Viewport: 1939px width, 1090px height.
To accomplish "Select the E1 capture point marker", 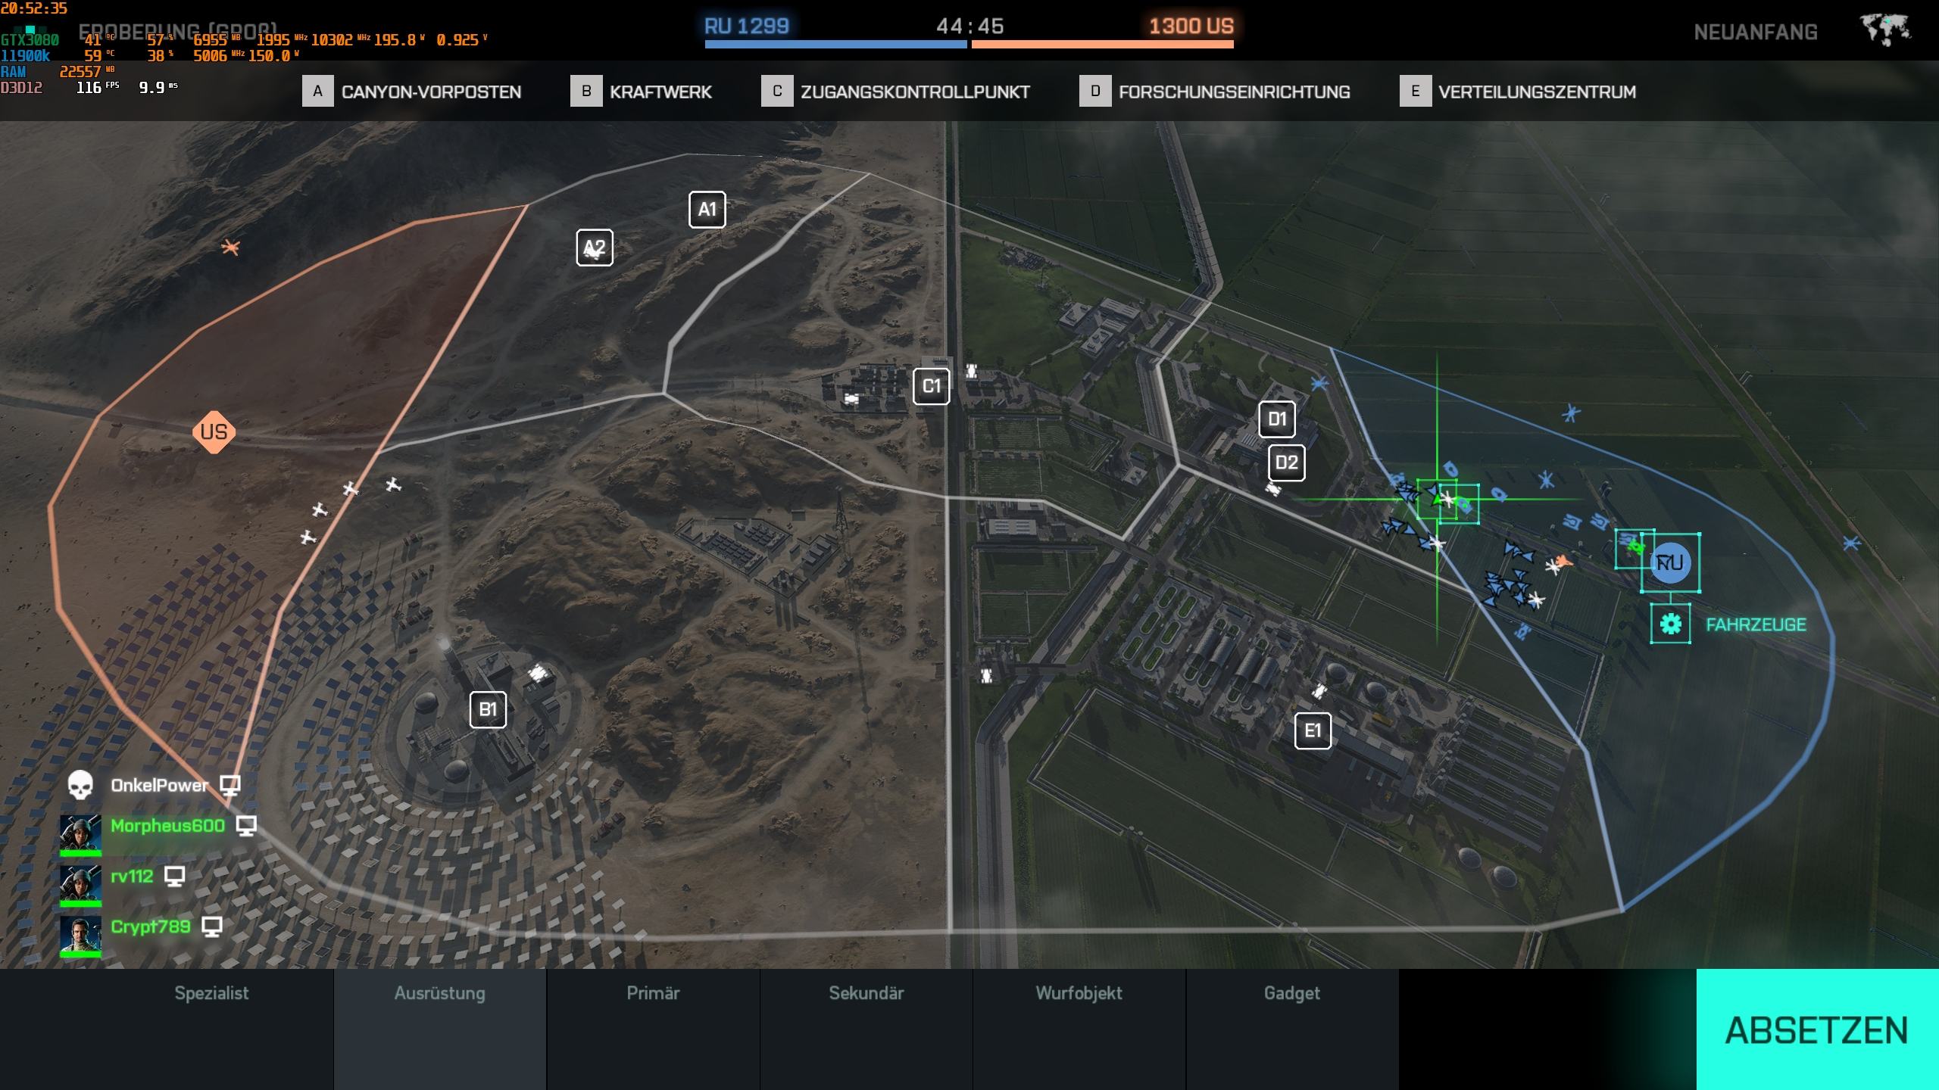I will tap(1313, 730).
